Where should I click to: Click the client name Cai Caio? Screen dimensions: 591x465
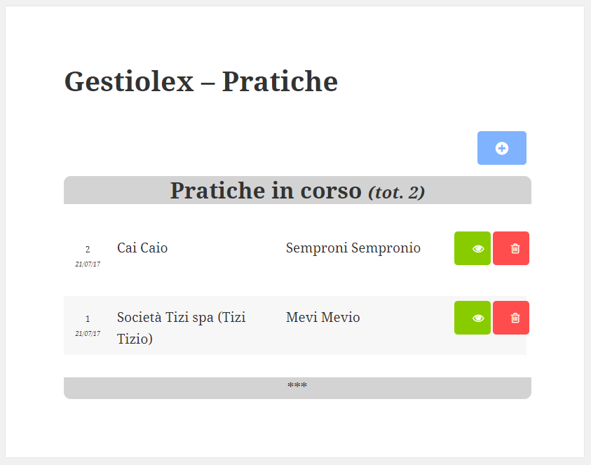(142, 248)
